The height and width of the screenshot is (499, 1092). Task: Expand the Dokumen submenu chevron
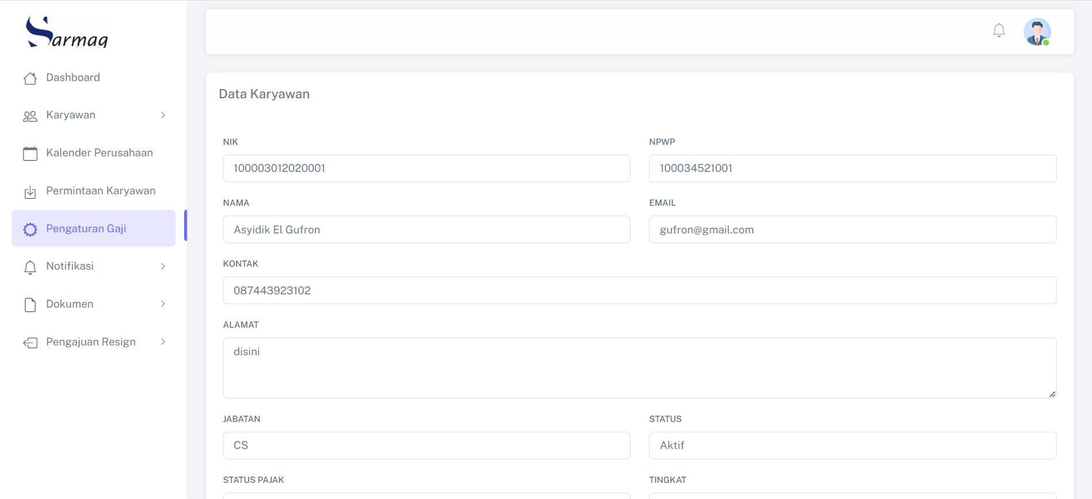coord(163,304)
